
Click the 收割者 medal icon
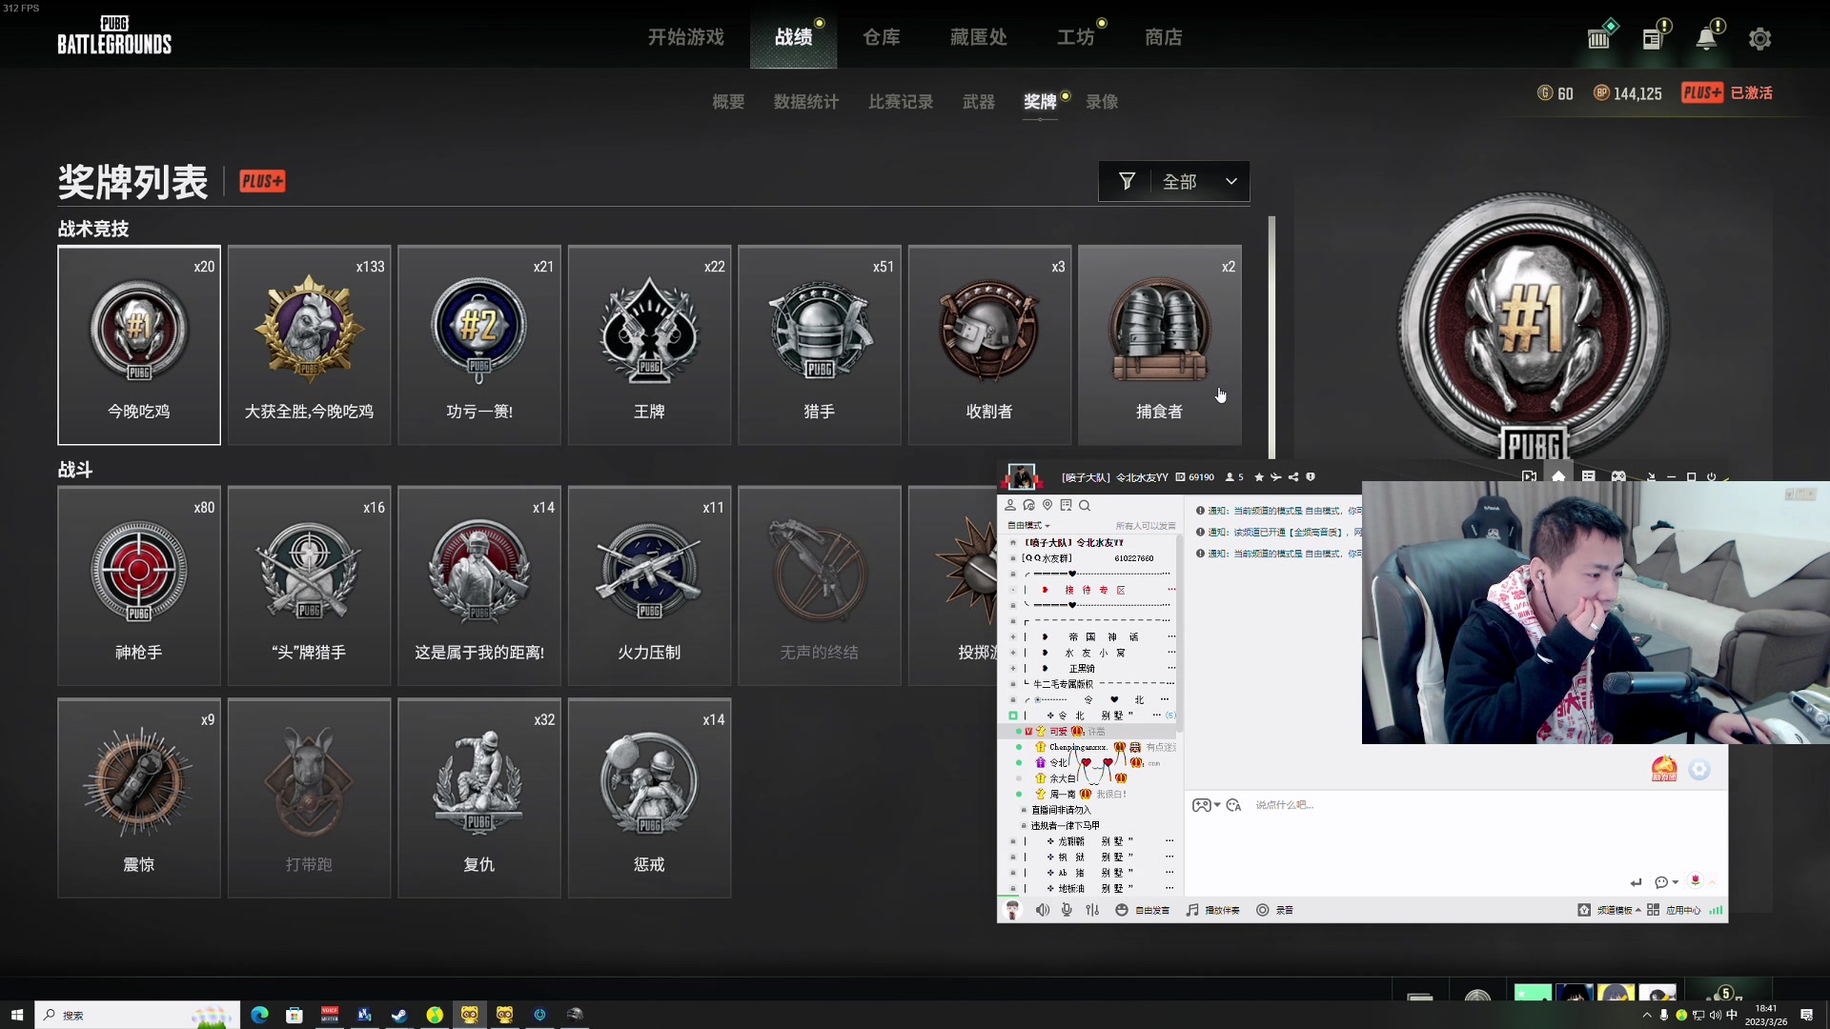pos(989,330)
